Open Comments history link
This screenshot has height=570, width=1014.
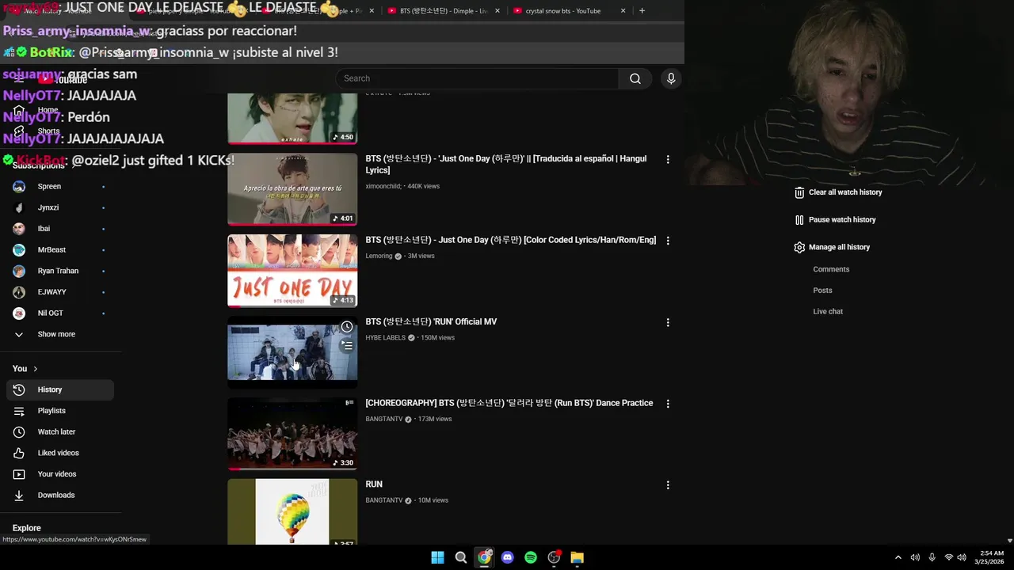pos(831,269)
